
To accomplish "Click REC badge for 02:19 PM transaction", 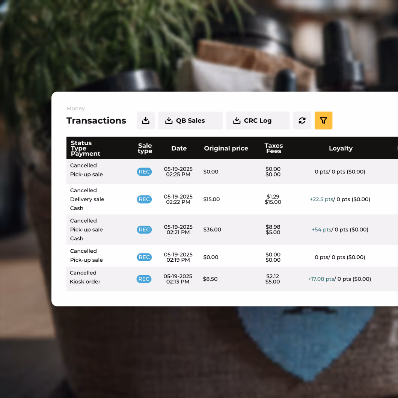I will 144,257.
